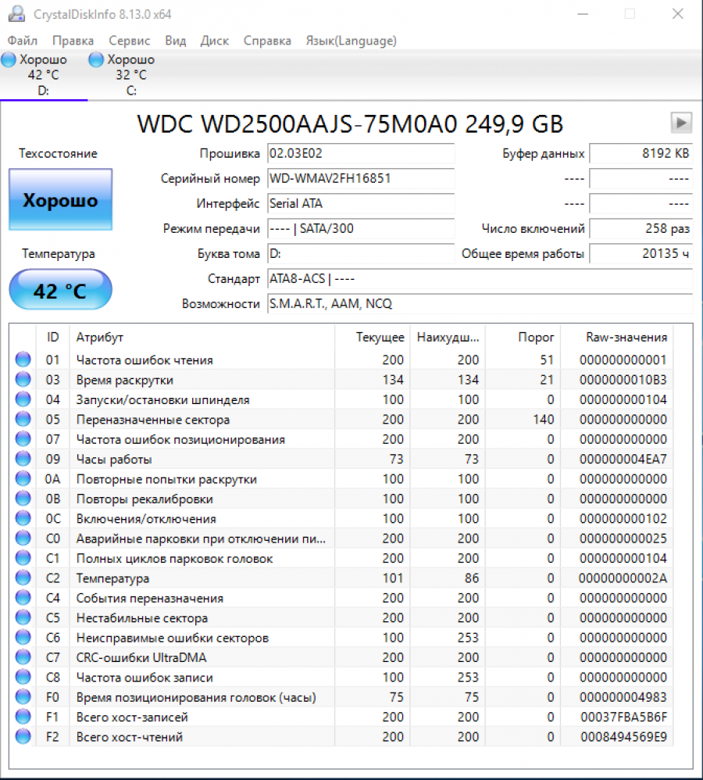Click the Атрибут column header
This screenshot has width=703, height=780.
click(202, 338)
